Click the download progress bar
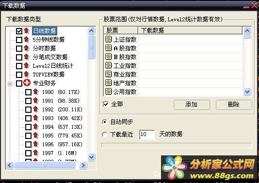The image size is (259, 183). (177, 145)
